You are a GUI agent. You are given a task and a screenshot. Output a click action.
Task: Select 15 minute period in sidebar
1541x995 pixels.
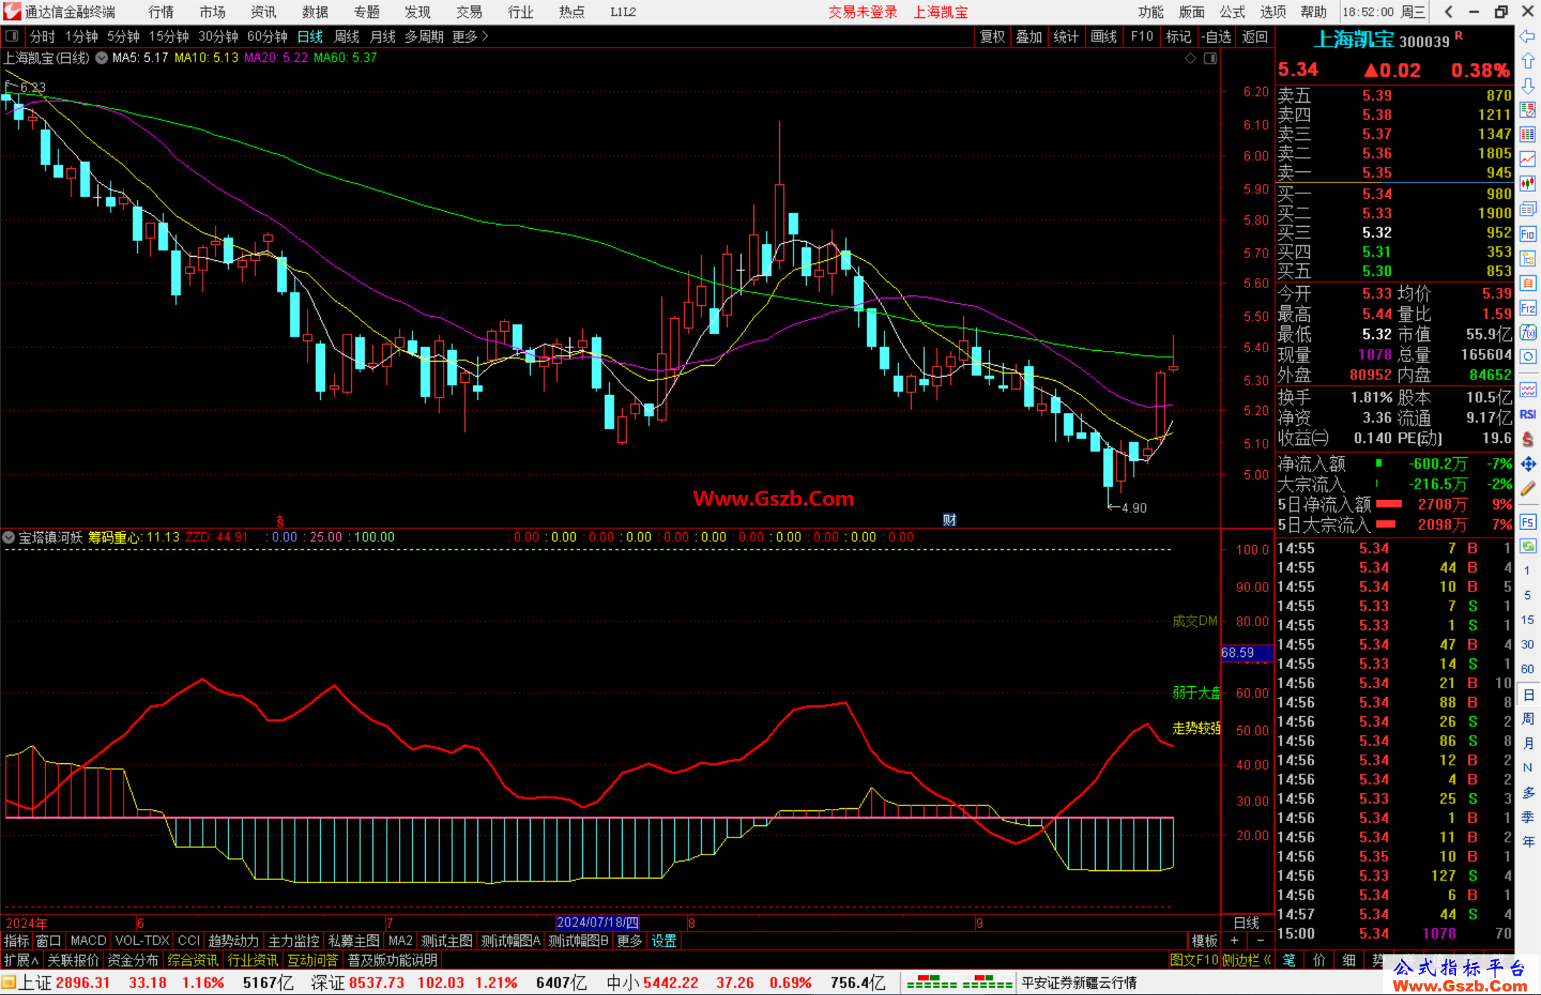pos(1527,620)
